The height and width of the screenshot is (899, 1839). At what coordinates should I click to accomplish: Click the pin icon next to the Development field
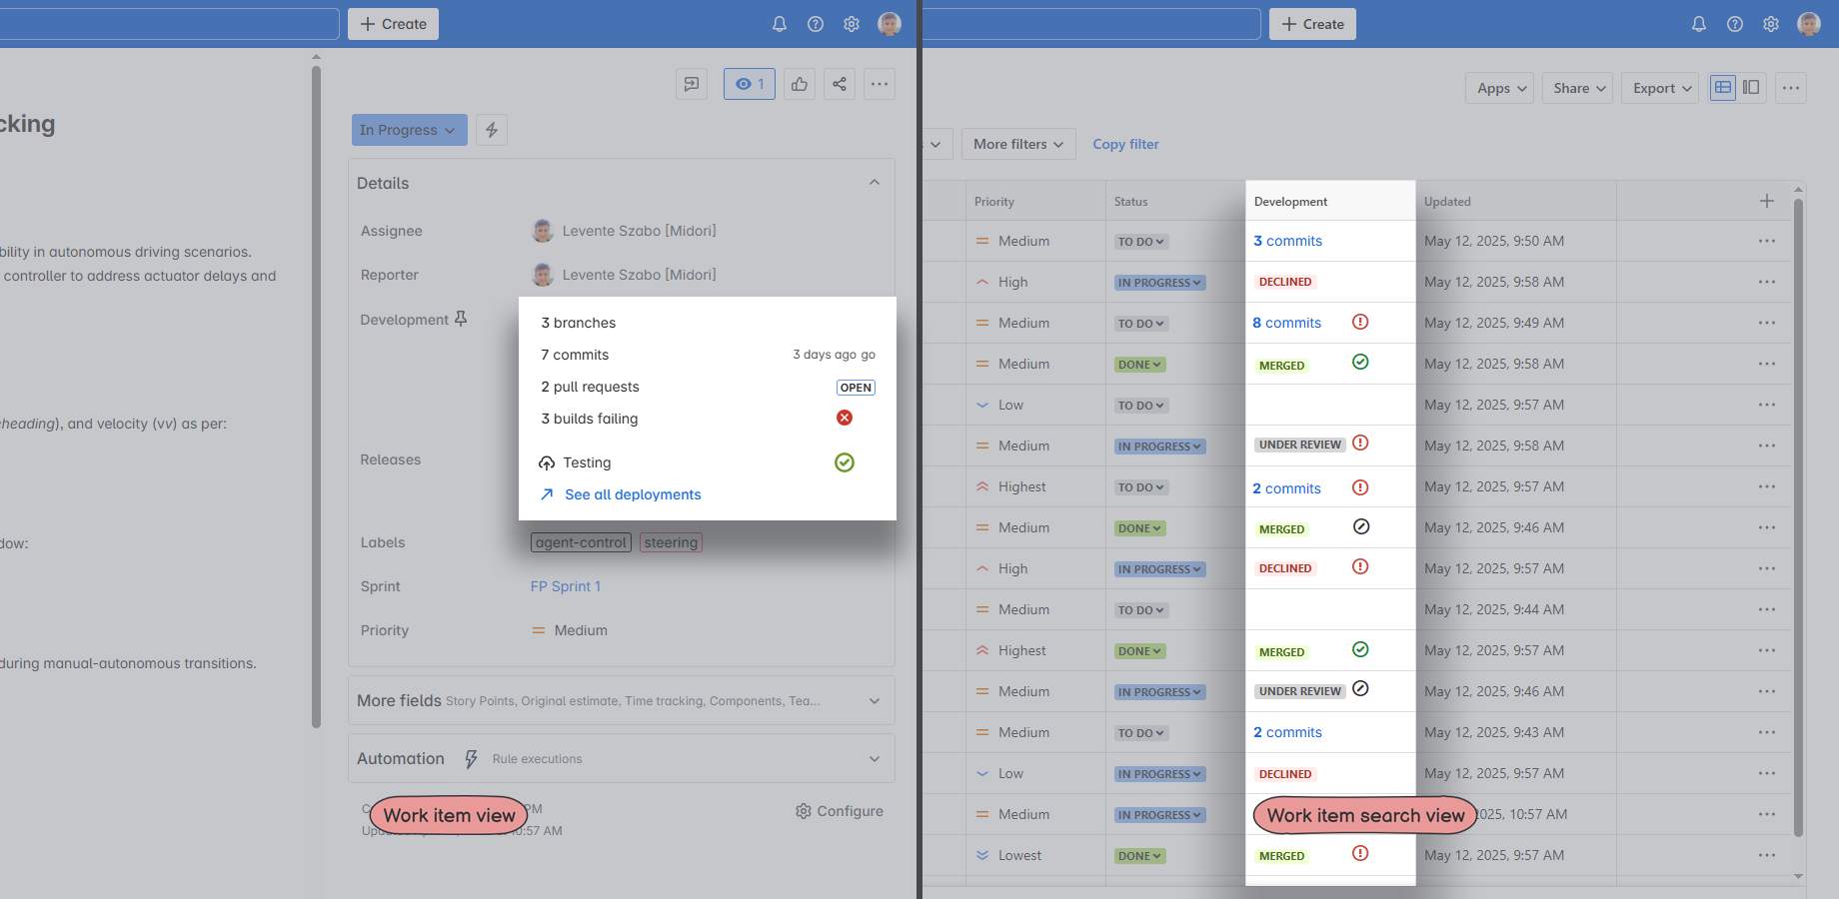click(x=462, y=318)
